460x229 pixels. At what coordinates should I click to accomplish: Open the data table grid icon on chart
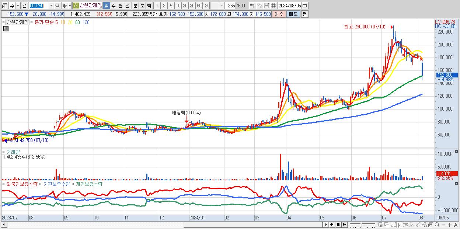click(6, 29)
